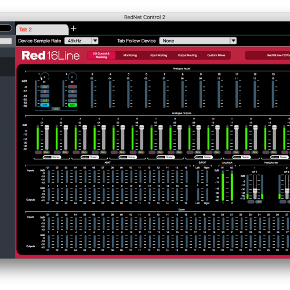Switch to the Monitoring tab
The width and height of the screenshot is (290, 290).
click(130, 55)
